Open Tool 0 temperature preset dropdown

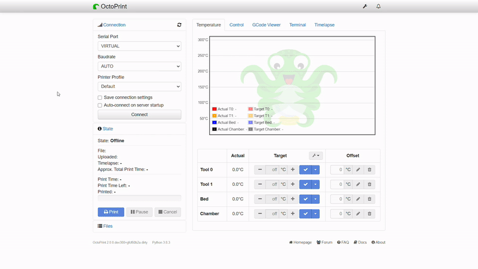315,170
